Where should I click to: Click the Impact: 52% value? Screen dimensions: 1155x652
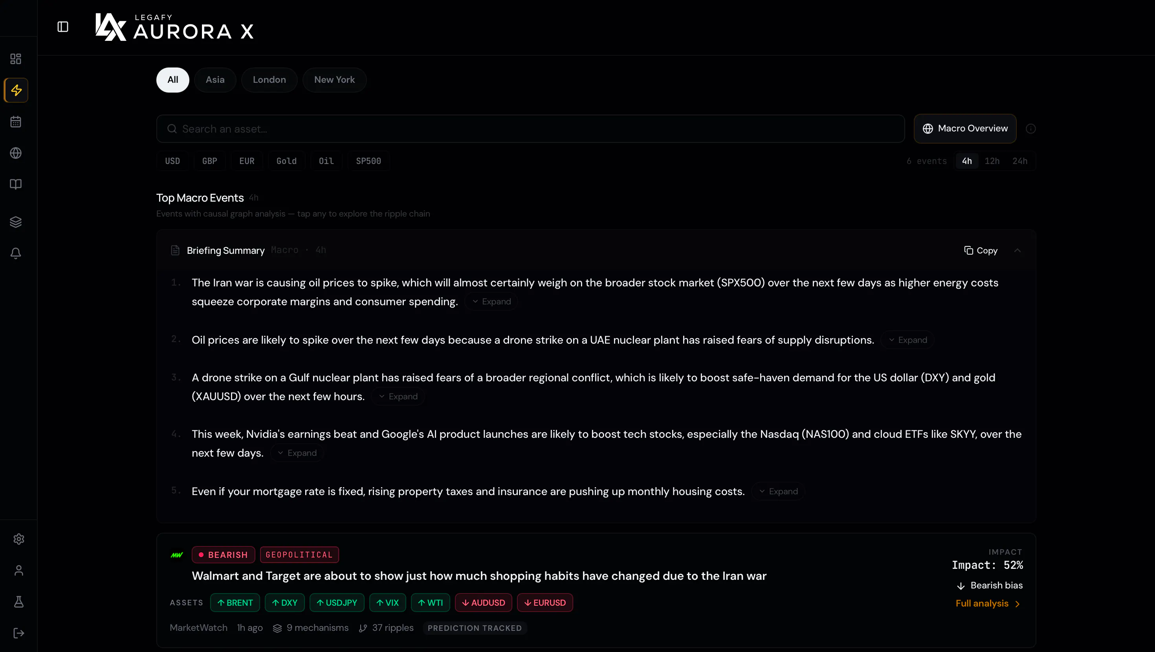tap(987, 565)
